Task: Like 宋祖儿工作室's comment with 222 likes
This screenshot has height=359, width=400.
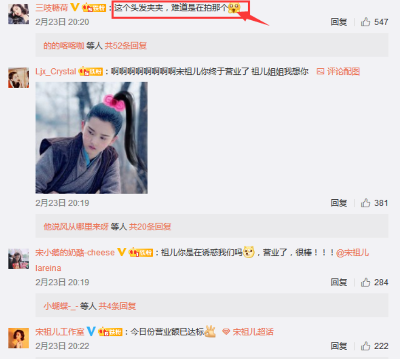Action: (x=366, y=346)
